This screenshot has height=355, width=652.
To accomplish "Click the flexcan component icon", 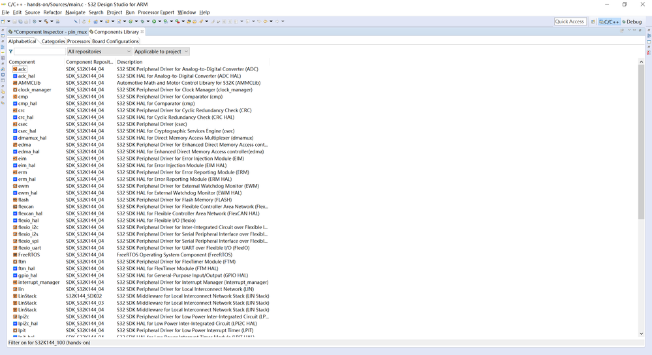I will [x=15, y=207].
